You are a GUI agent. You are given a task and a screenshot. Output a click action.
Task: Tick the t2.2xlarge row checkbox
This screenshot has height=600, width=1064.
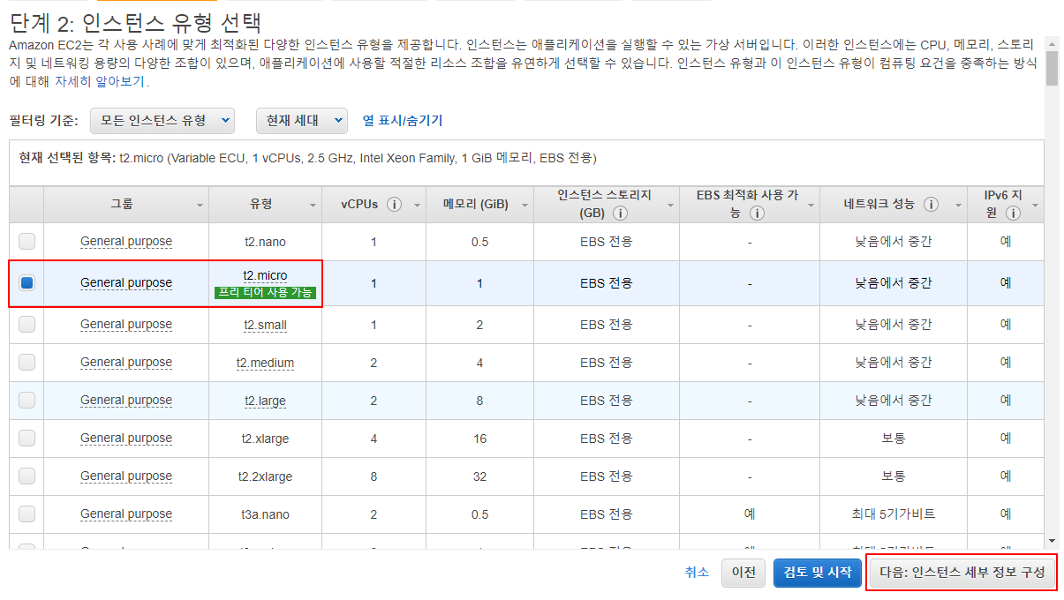[x=26, y=476]
